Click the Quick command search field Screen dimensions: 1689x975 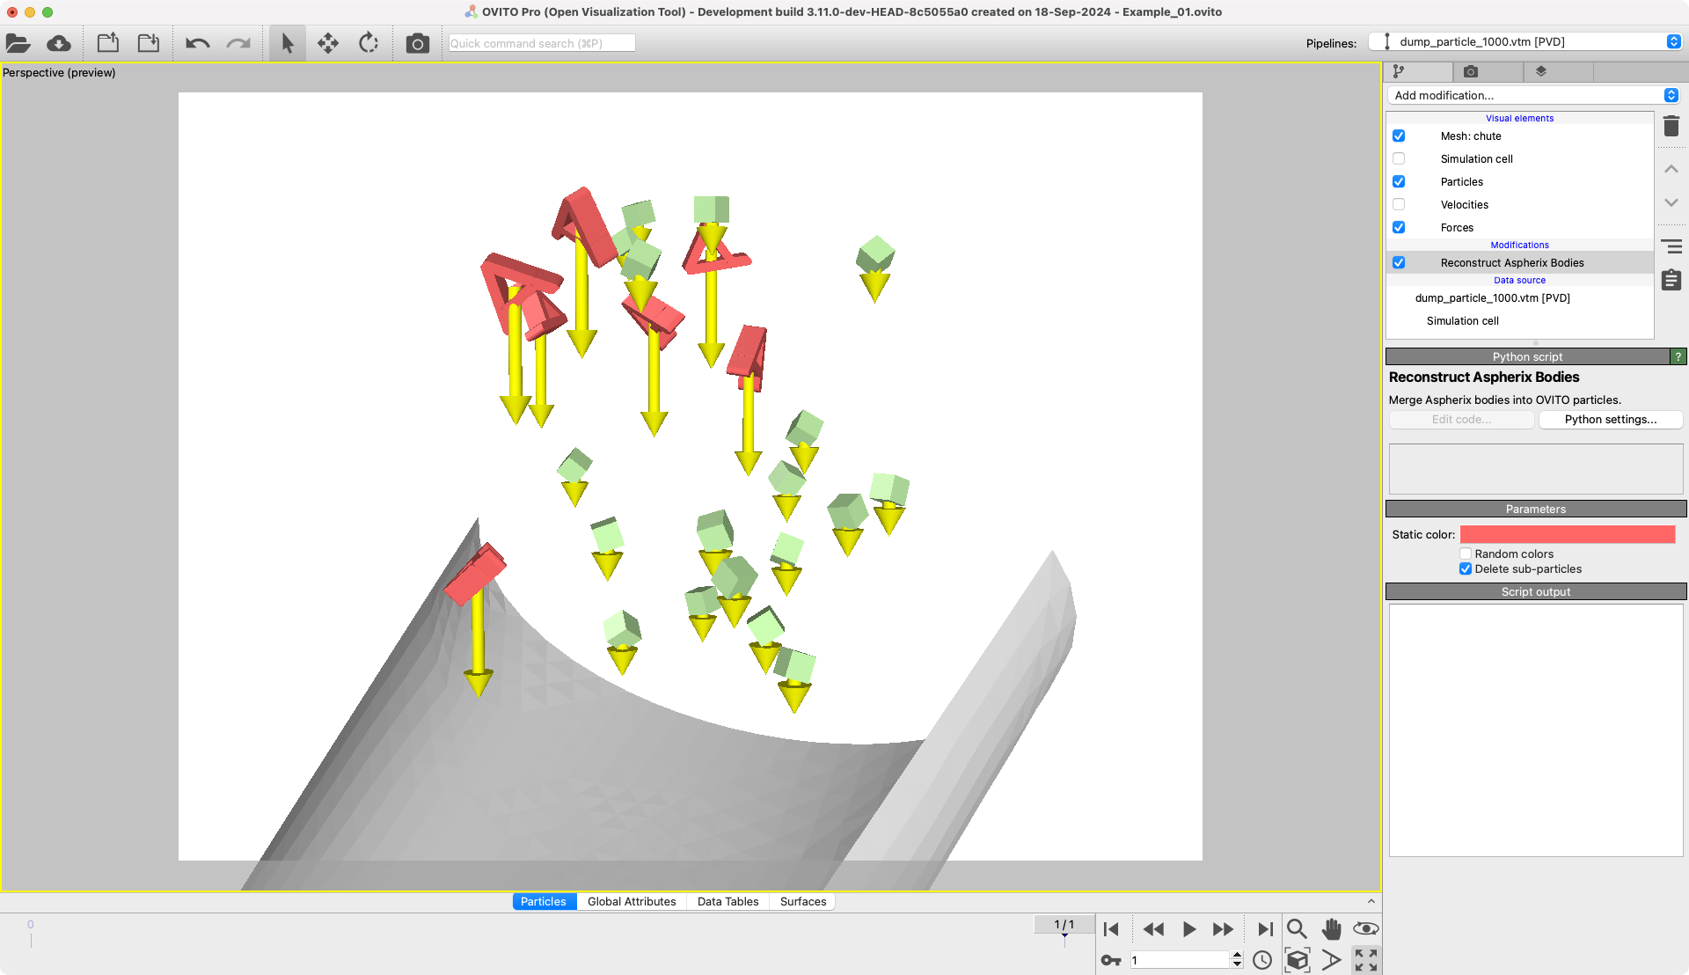pos(541,43)
